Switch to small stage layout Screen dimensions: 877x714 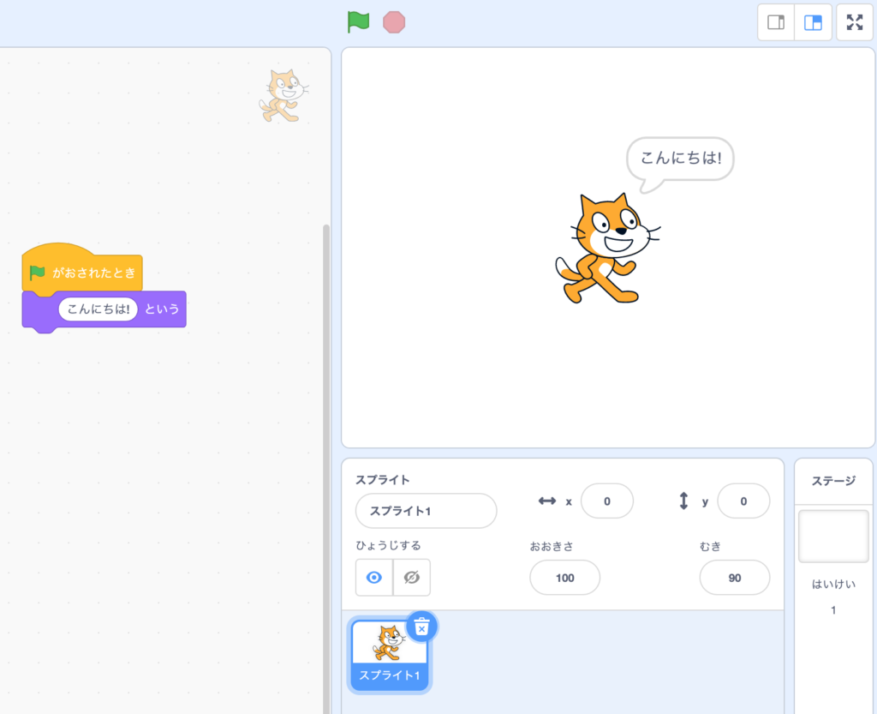point(776,22)
